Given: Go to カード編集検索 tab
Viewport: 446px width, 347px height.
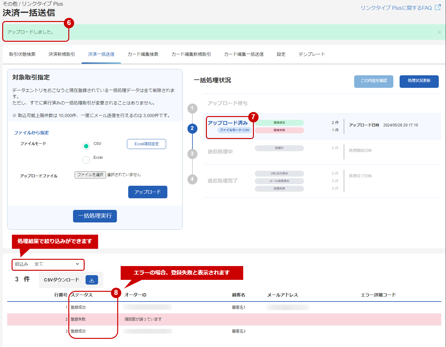Looking at the screenshot, I should pos(143,54).
